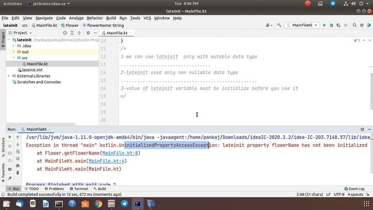Click UTF-8 encoding in status bar
The width and height of the screenshot is (373, 210).
pos(339,194)
